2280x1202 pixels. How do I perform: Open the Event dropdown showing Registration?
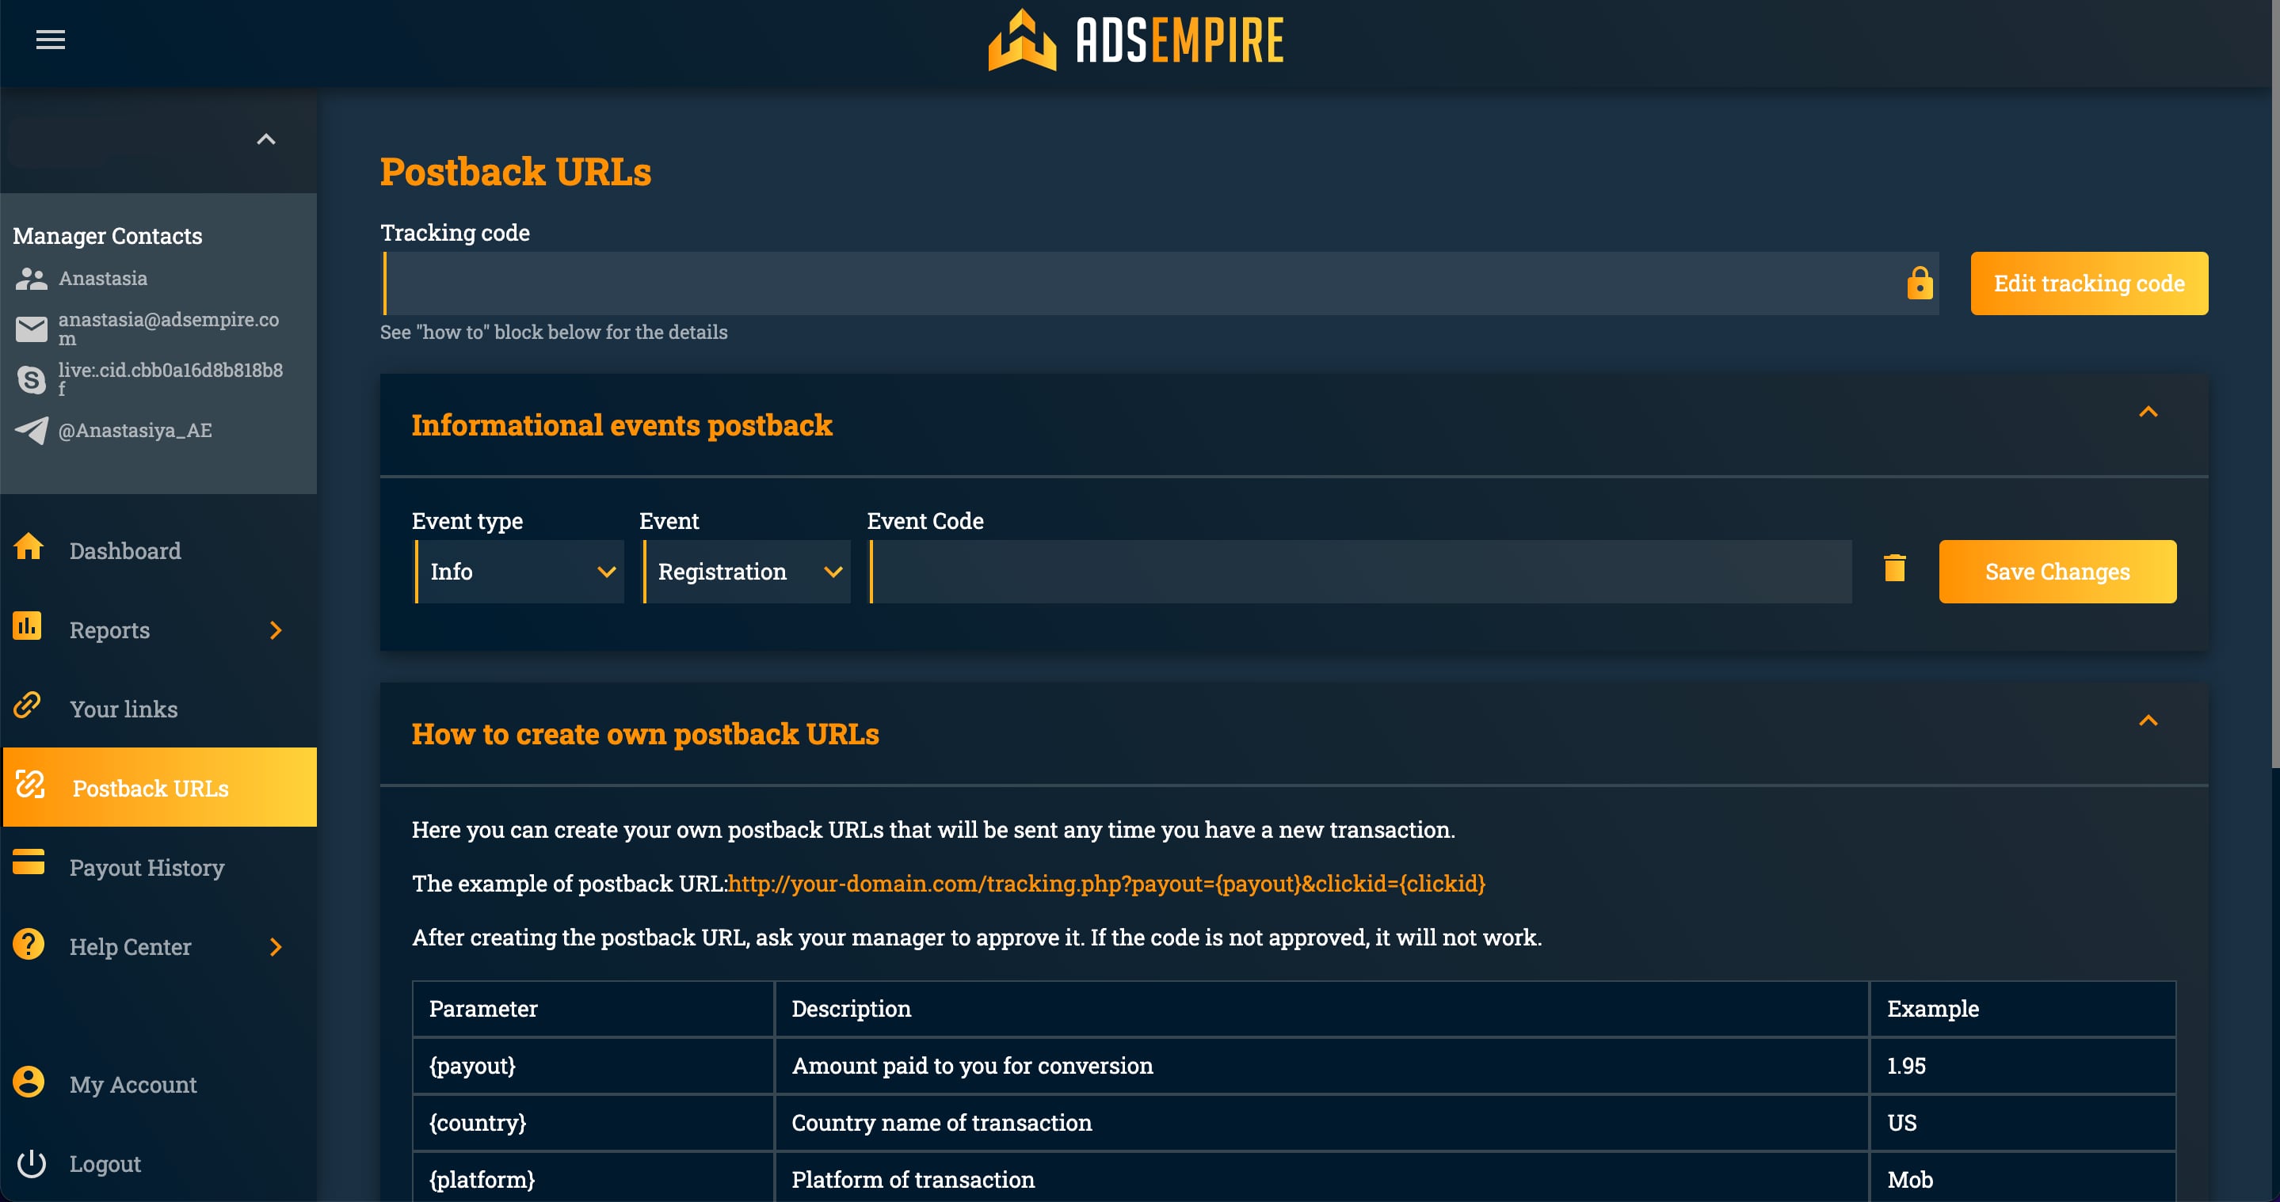pos(746,572)
